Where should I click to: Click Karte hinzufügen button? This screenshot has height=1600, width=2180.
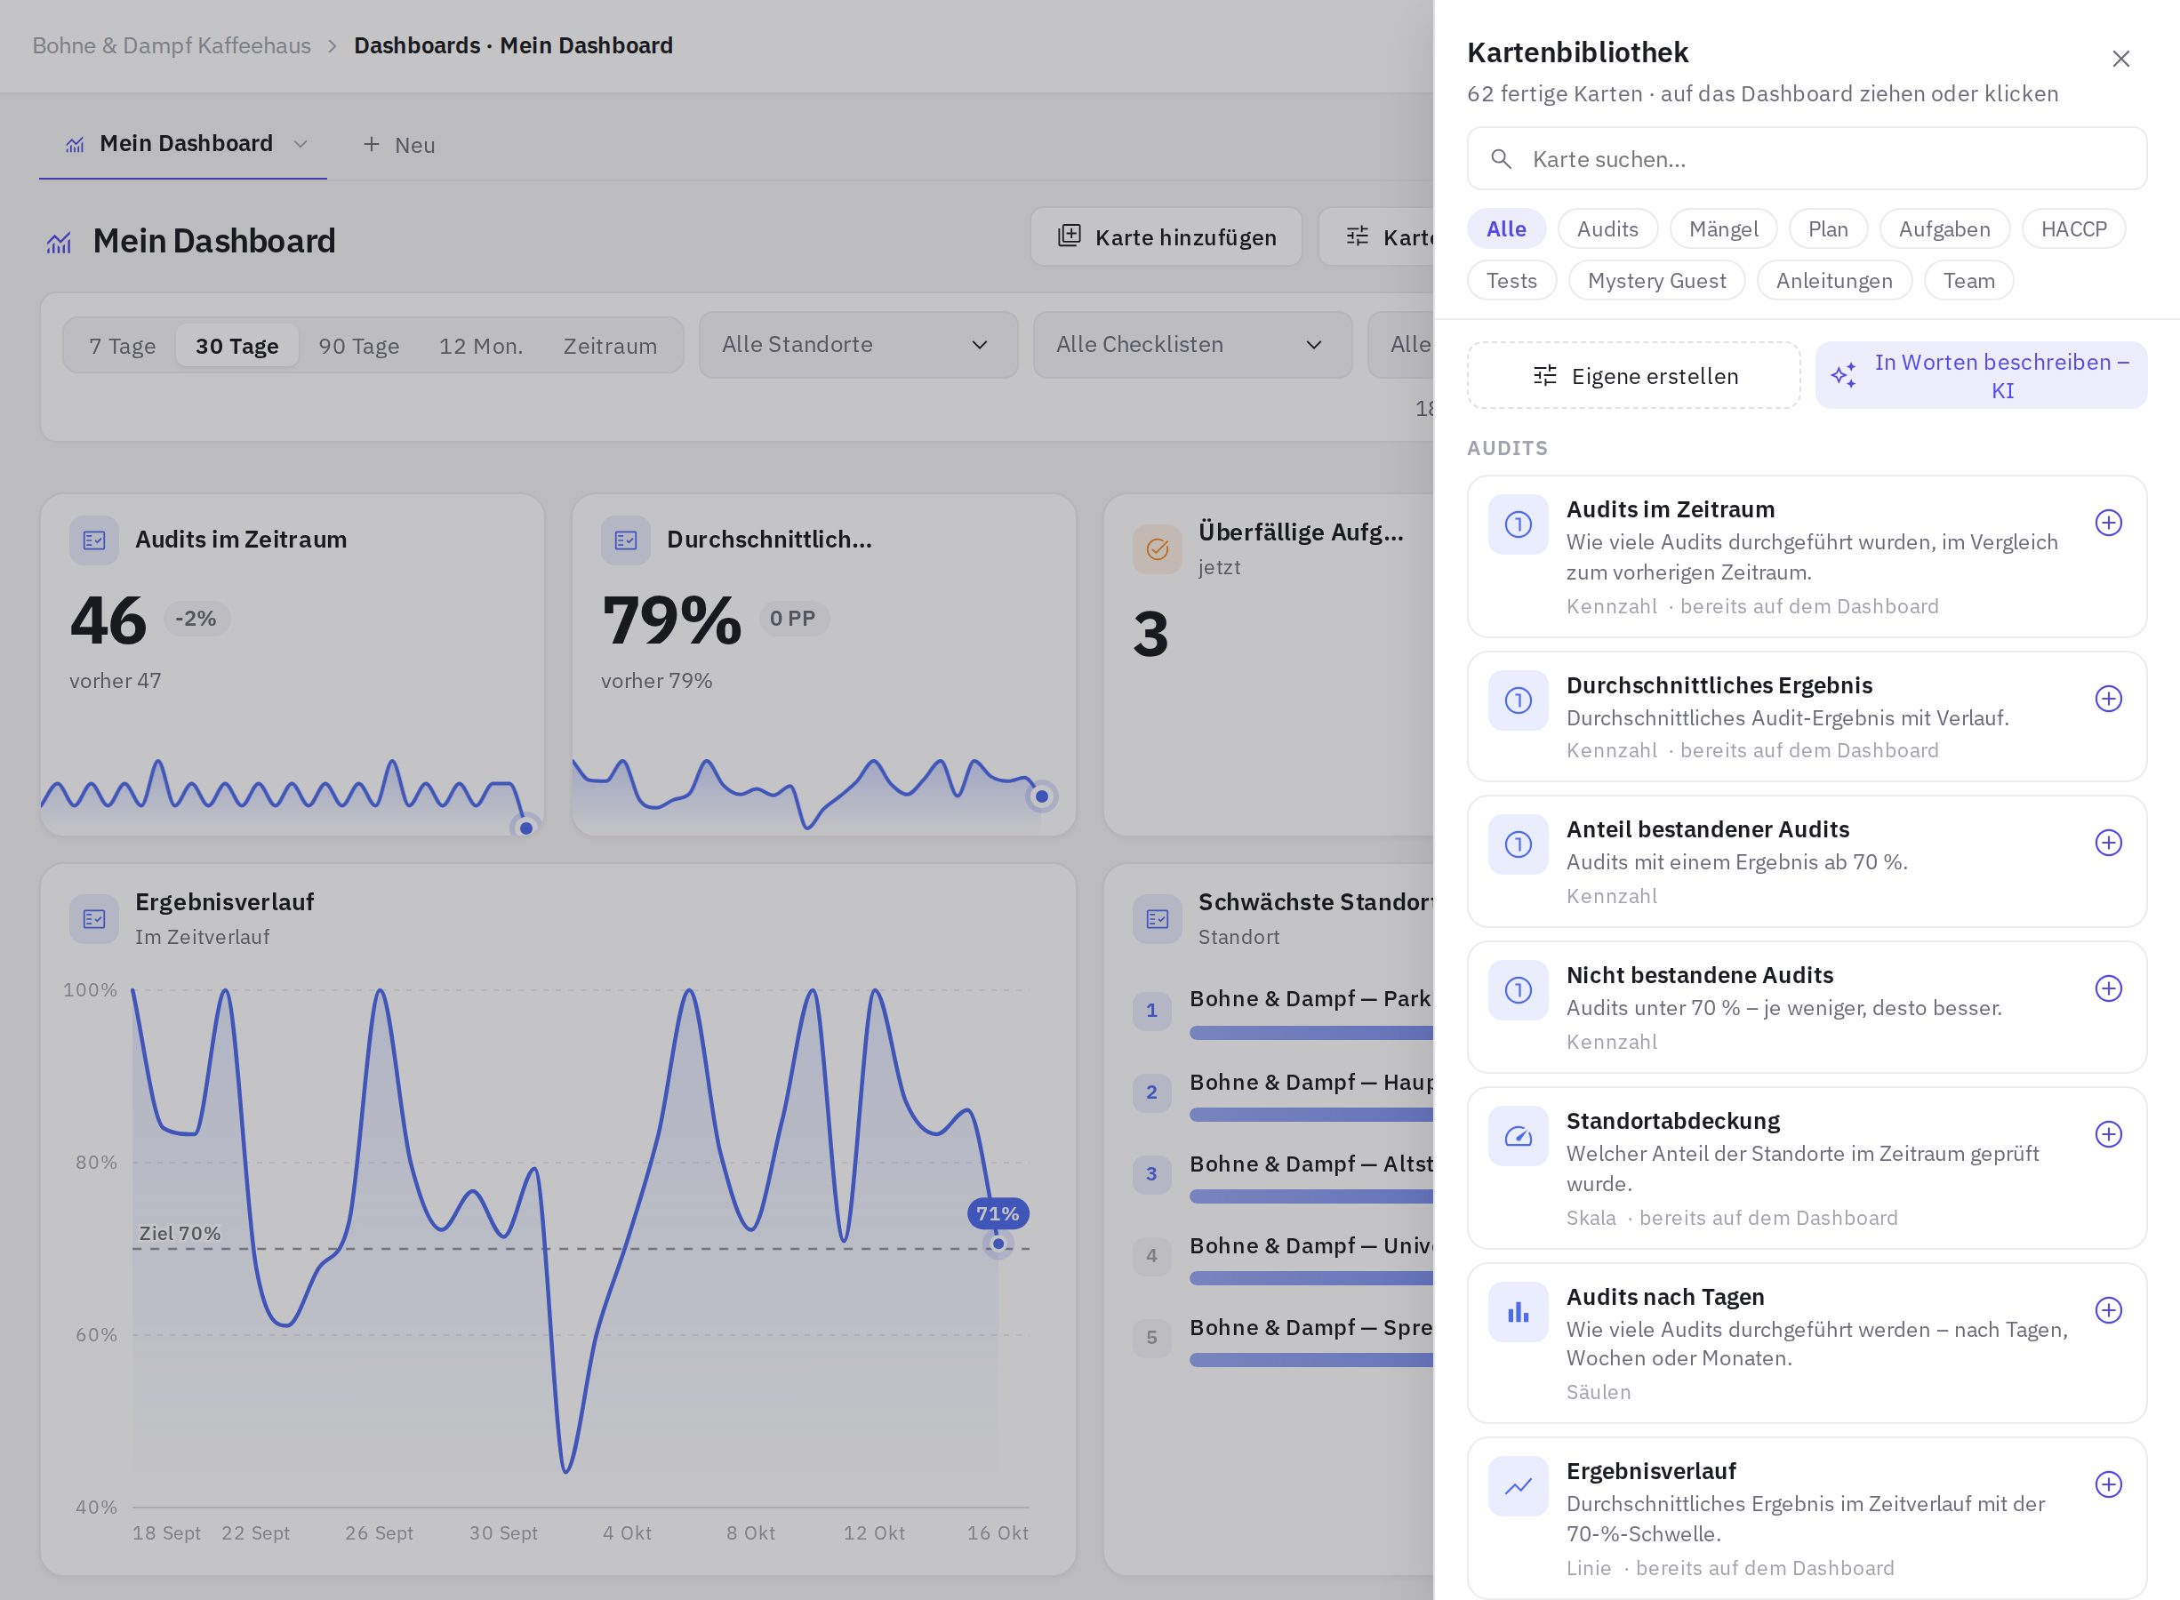1166,237
